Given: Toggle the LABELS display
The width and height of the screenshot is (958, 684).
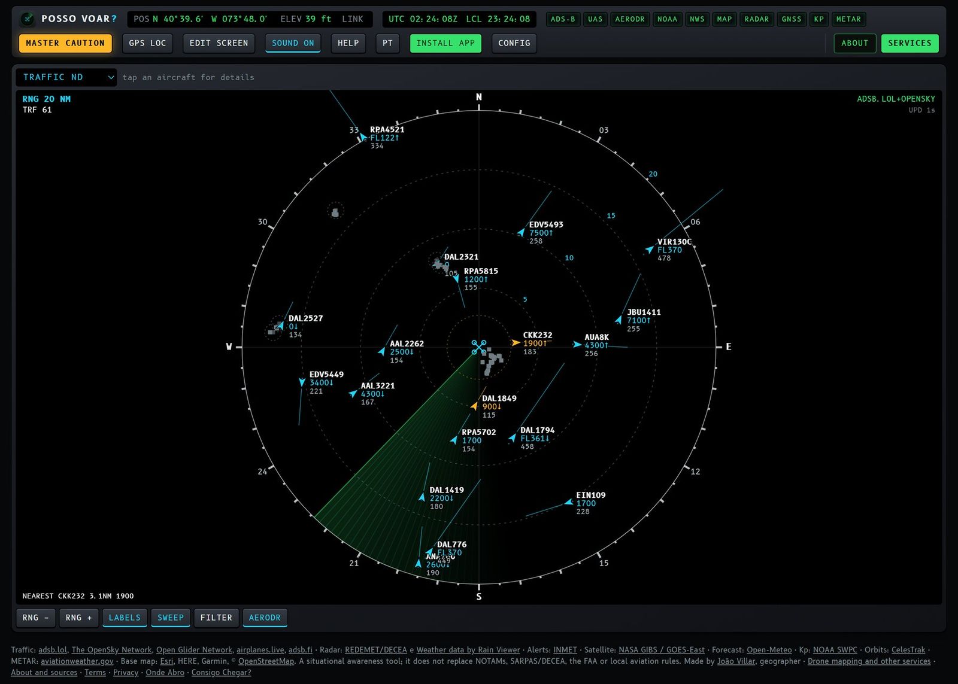Looking at the screenshot, I should coord(125,618).
